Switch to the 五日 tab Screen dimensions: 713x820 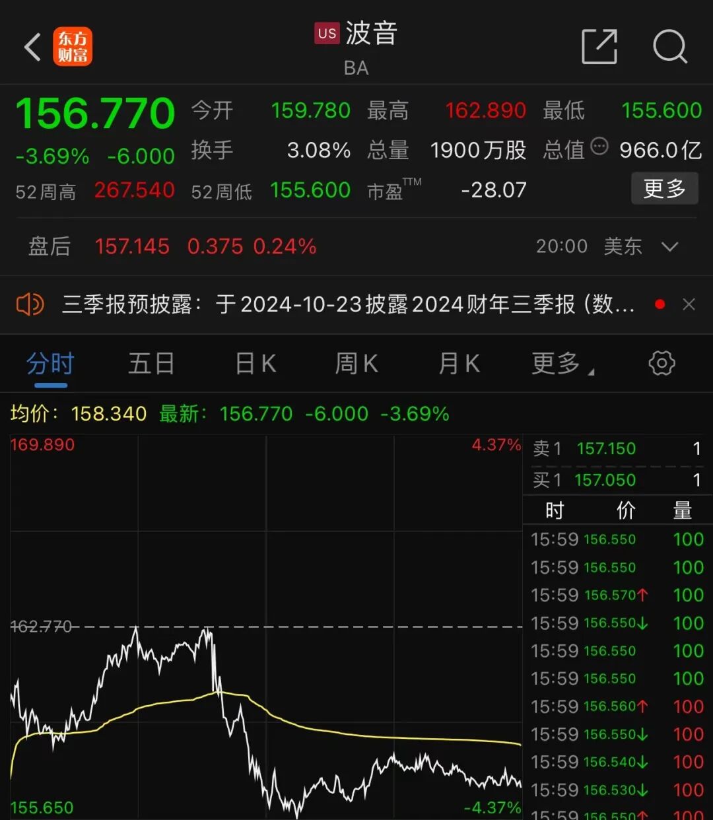click(151, 364)
